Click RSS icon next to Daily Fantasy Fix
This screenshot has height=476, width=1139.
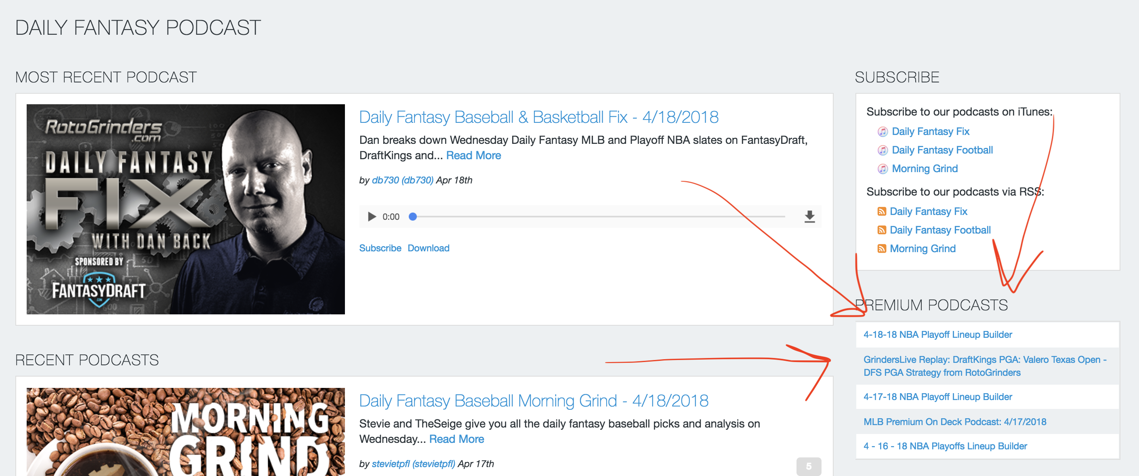click(881, 212)
